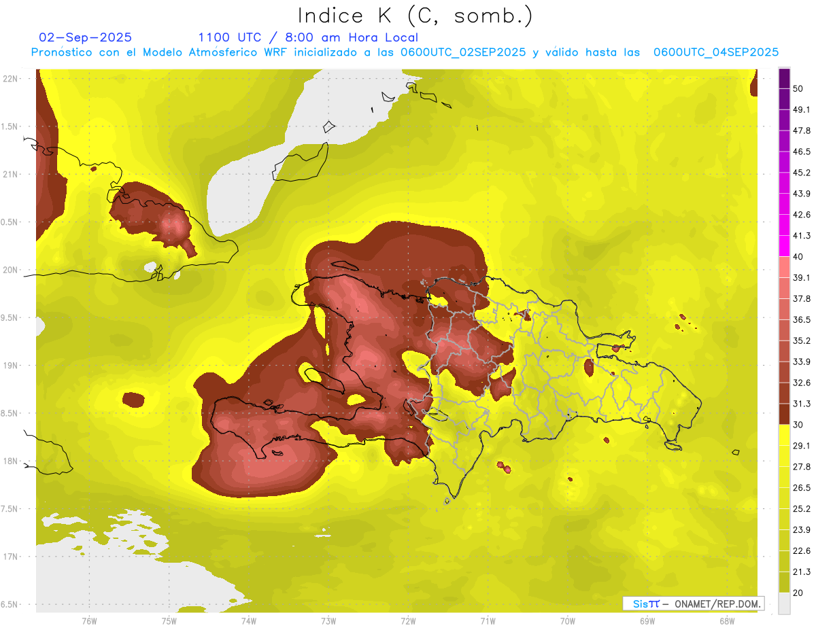
Task: Click the '18N' latitude axis label
Action: [x=10, y=461]
